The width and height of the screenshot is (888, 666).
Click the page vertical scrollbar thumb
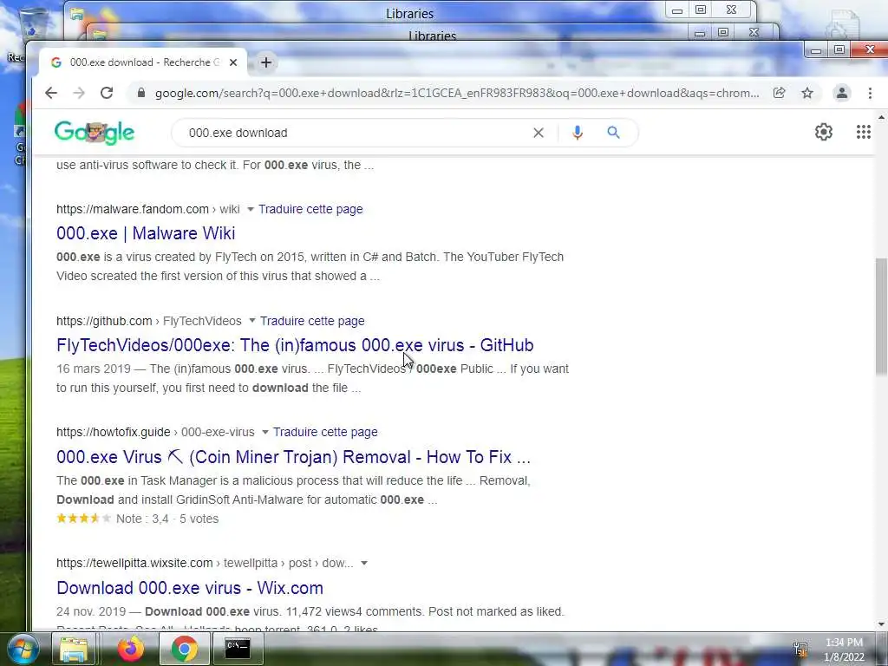click(881, 317)
